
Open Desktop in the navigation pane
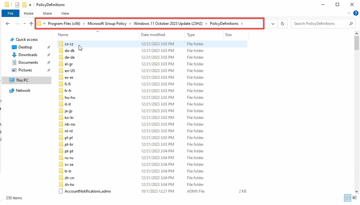(x=25, y=47)
